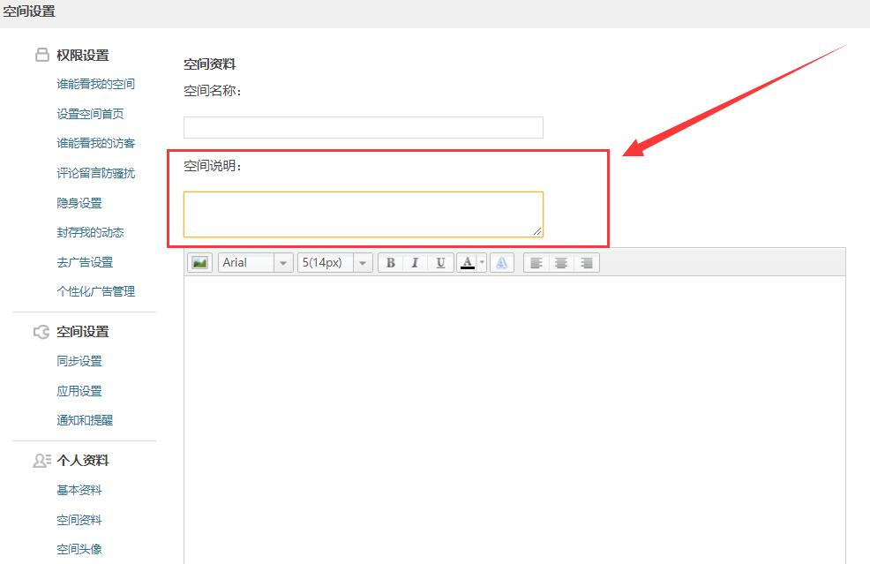Click the 空间名称 input field

pos(364,127)
